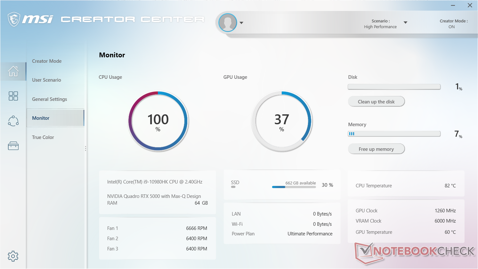The width and height of the screenshot is (478, 269).
Task: Click the Fan 1 6666 RPM value
Action: [197, 228]
